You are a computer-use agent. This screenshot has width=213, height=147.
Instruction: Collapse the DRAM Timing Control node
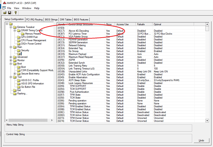coord(15,31)
